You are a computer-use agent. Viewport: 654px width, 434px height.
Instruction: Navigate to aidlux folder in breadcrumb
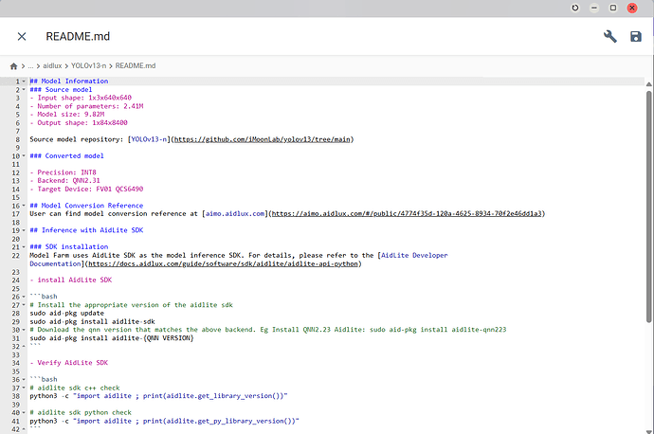[x=52, y=66]
